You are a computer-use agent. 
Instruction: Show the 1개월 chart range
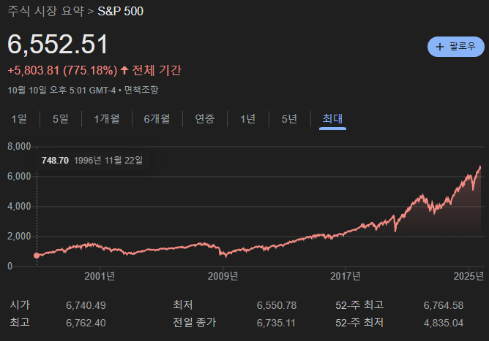click(x=107, y=119)
